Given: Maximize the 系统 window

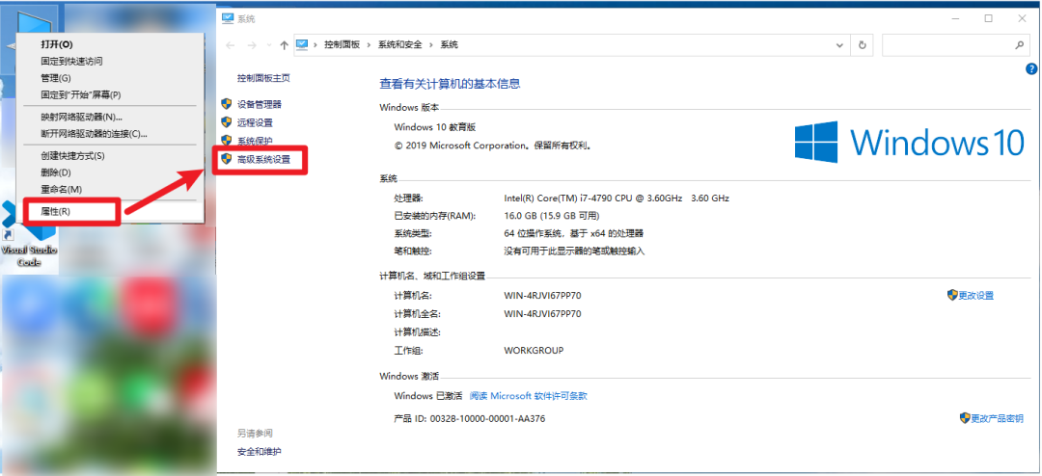Looking at the screenshot, I should (x=989, y=18).
